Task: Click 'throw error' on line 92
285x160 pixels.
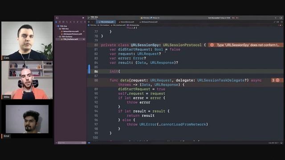Action: pos(138,102)
